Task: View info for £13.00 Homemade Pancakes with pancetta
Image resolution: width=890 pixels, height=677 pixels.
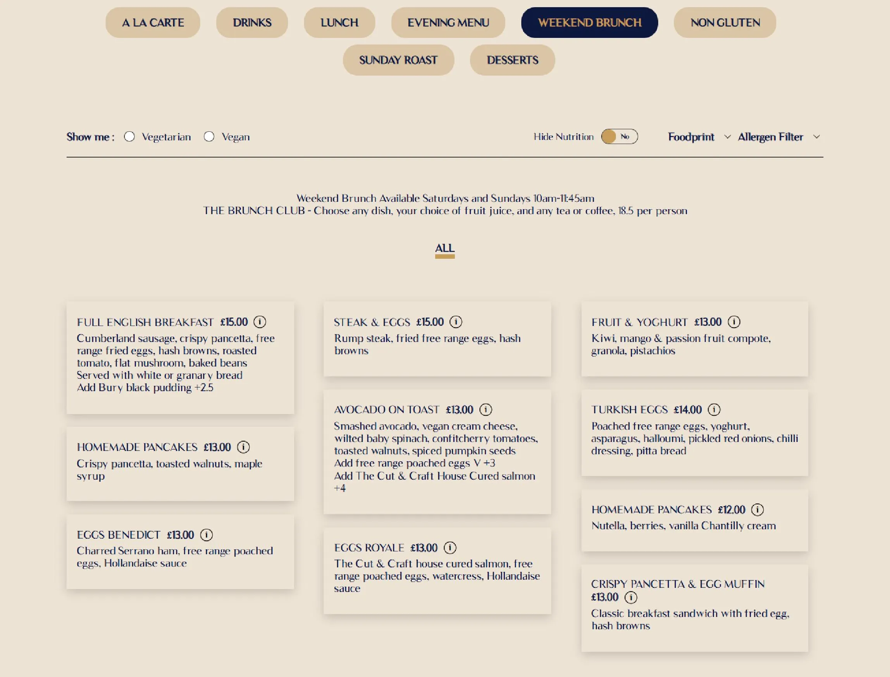Action: (243, 447)
